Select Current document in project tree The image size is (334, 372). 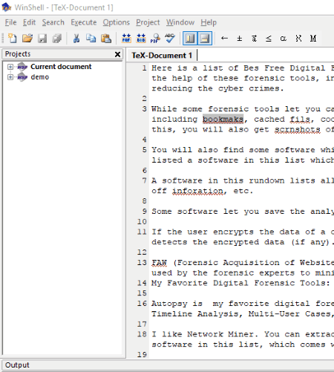coord(61,67)
